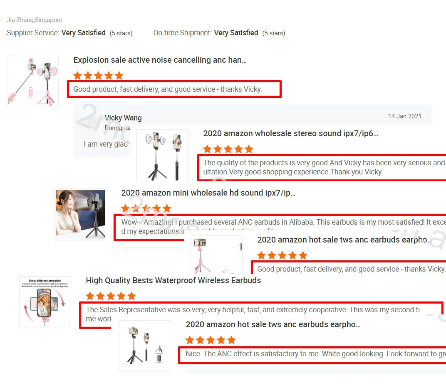The width and height of the screenshot is (446, 392).
Task: Open the small pink tripod product image
Action: 216,255
